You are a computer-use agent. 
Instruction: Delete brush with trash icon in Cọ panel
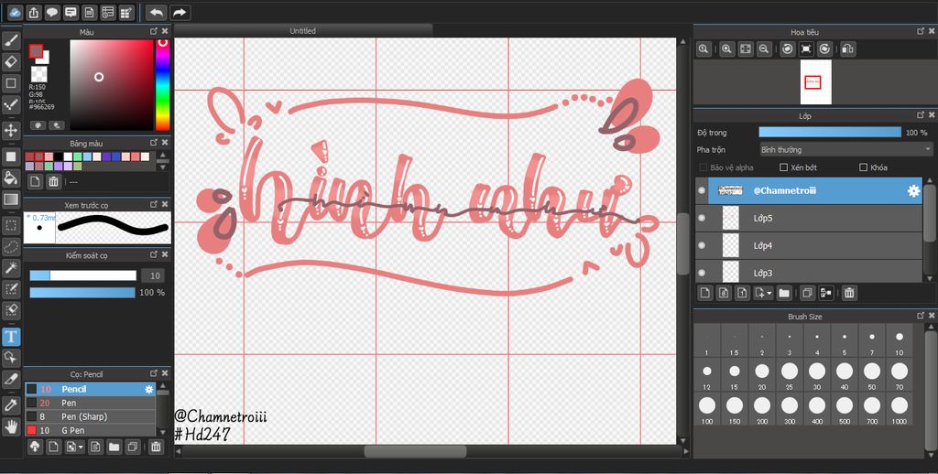[x=156, y=447]
